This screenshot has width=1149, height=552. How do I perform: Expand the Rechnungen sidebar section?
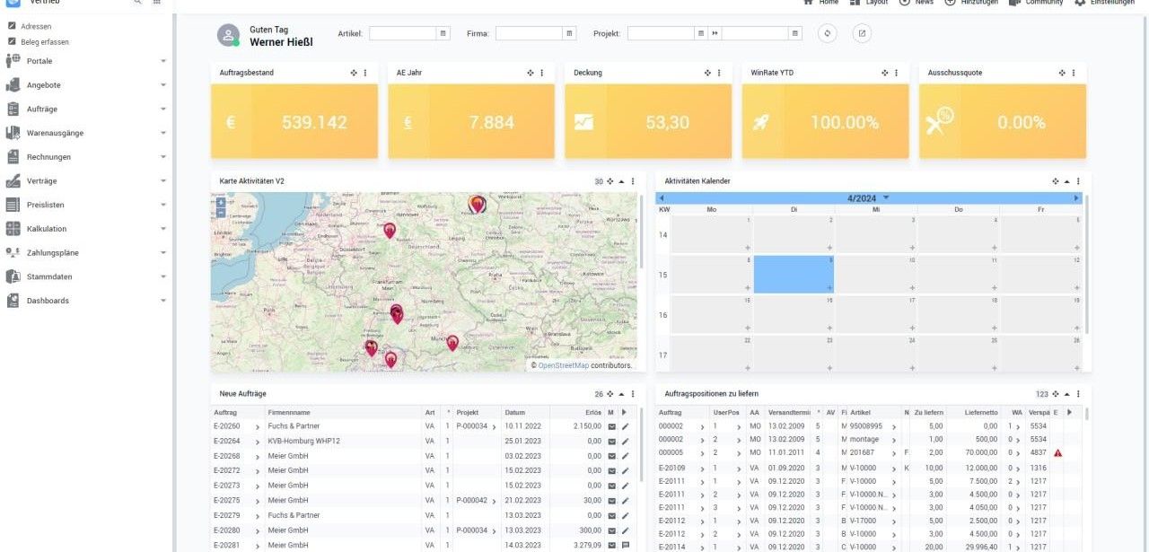[x=162, y=157]
